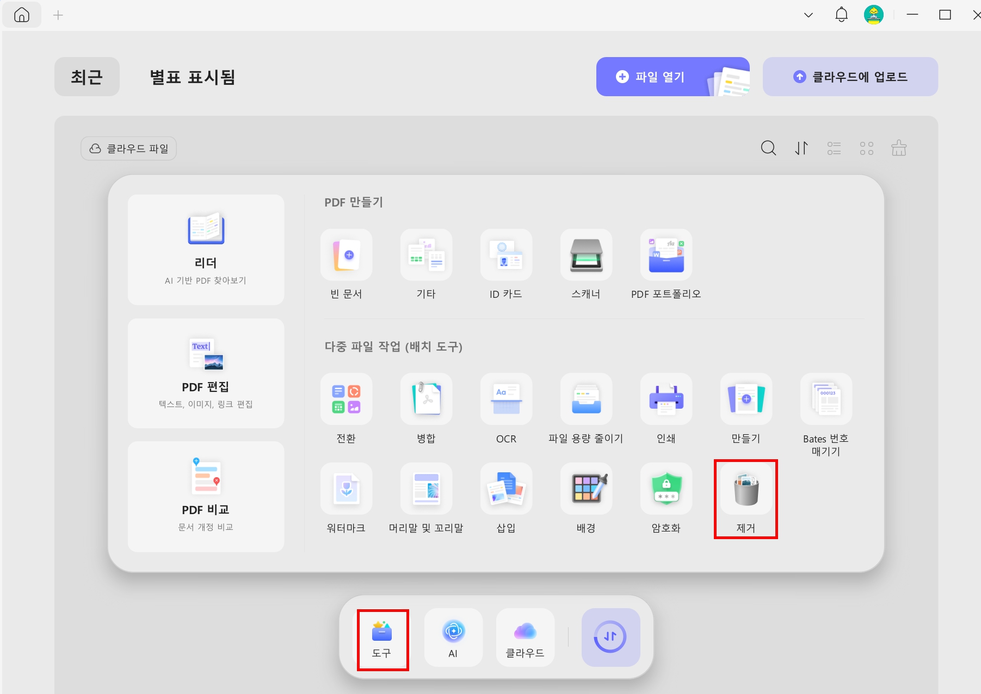This screenshot has width=981, height=694.
Task: Open the ID 카드 tool
Action: [506, 255]
